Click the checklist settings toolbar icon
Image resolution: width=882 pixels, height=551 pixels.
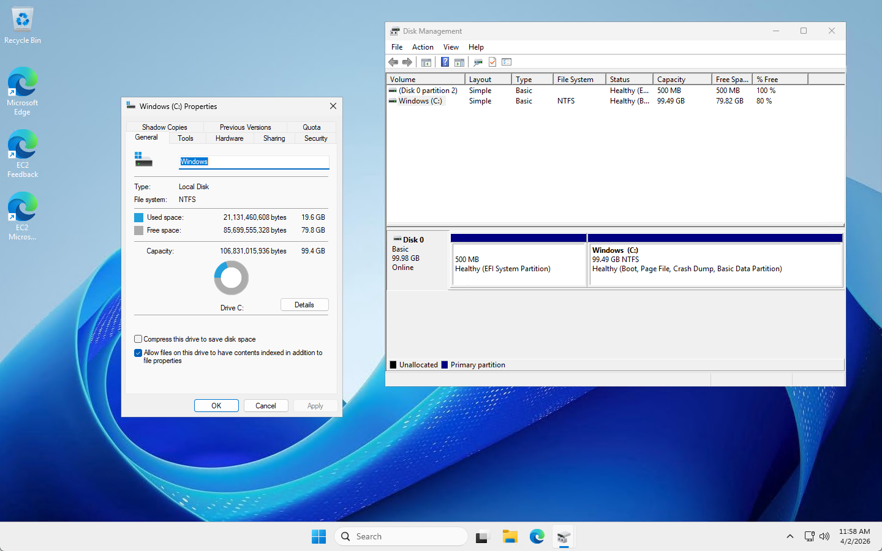pos(507,62)
